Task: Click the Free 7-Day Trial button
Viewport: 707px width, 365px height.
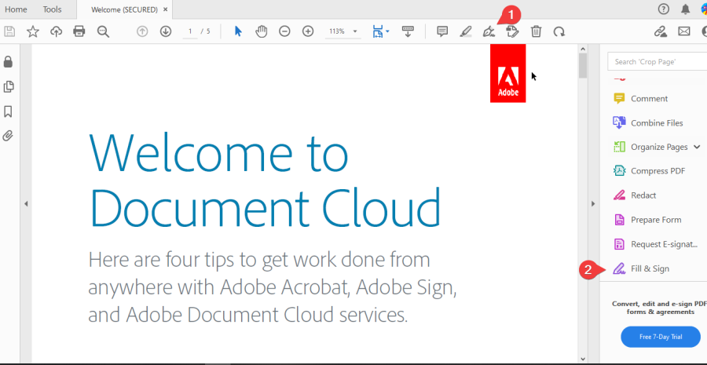Action: point(661,337)
